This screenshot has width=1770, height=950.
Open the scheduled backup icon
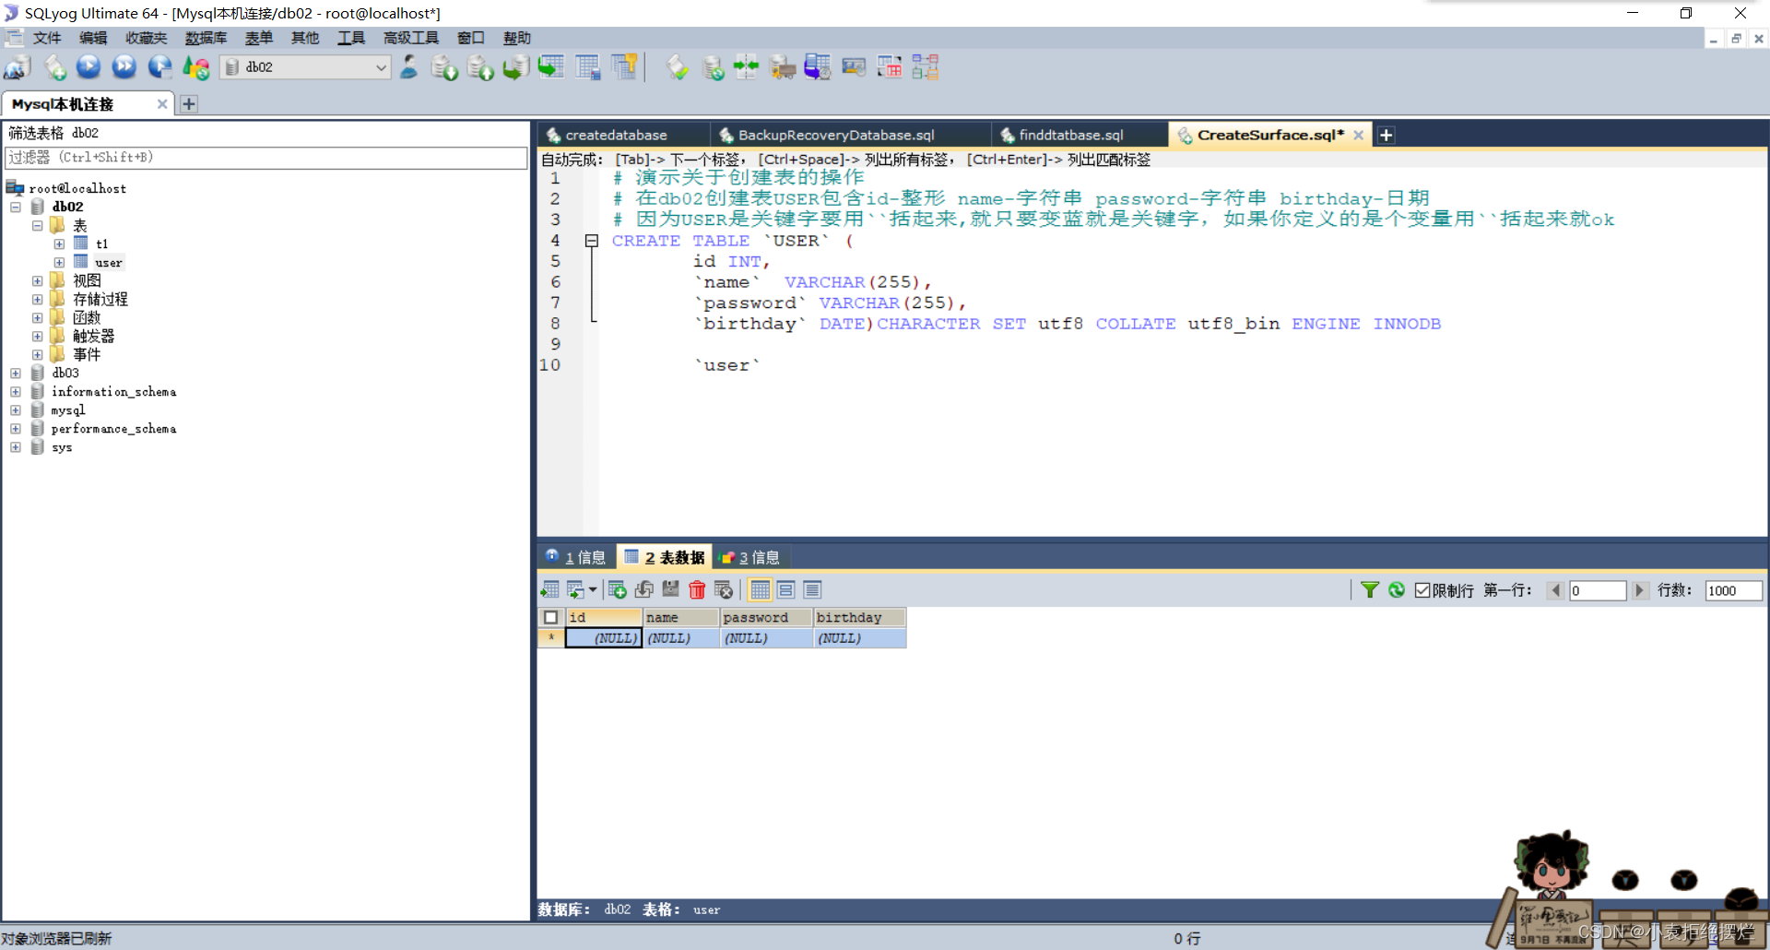coord(818,67)
